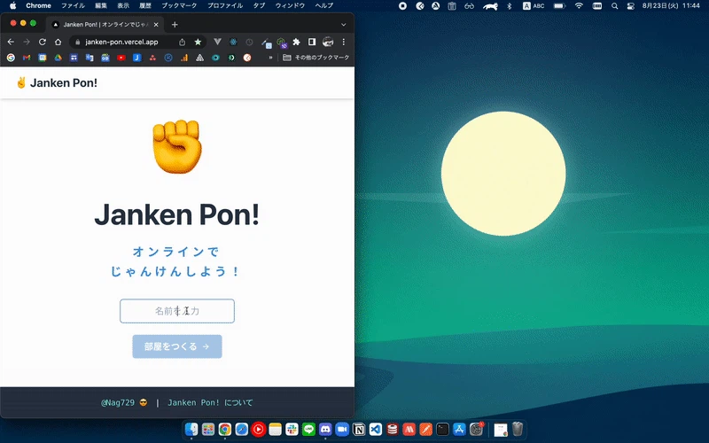
Task: Open プロファイル menu
Action: (225, 5)
